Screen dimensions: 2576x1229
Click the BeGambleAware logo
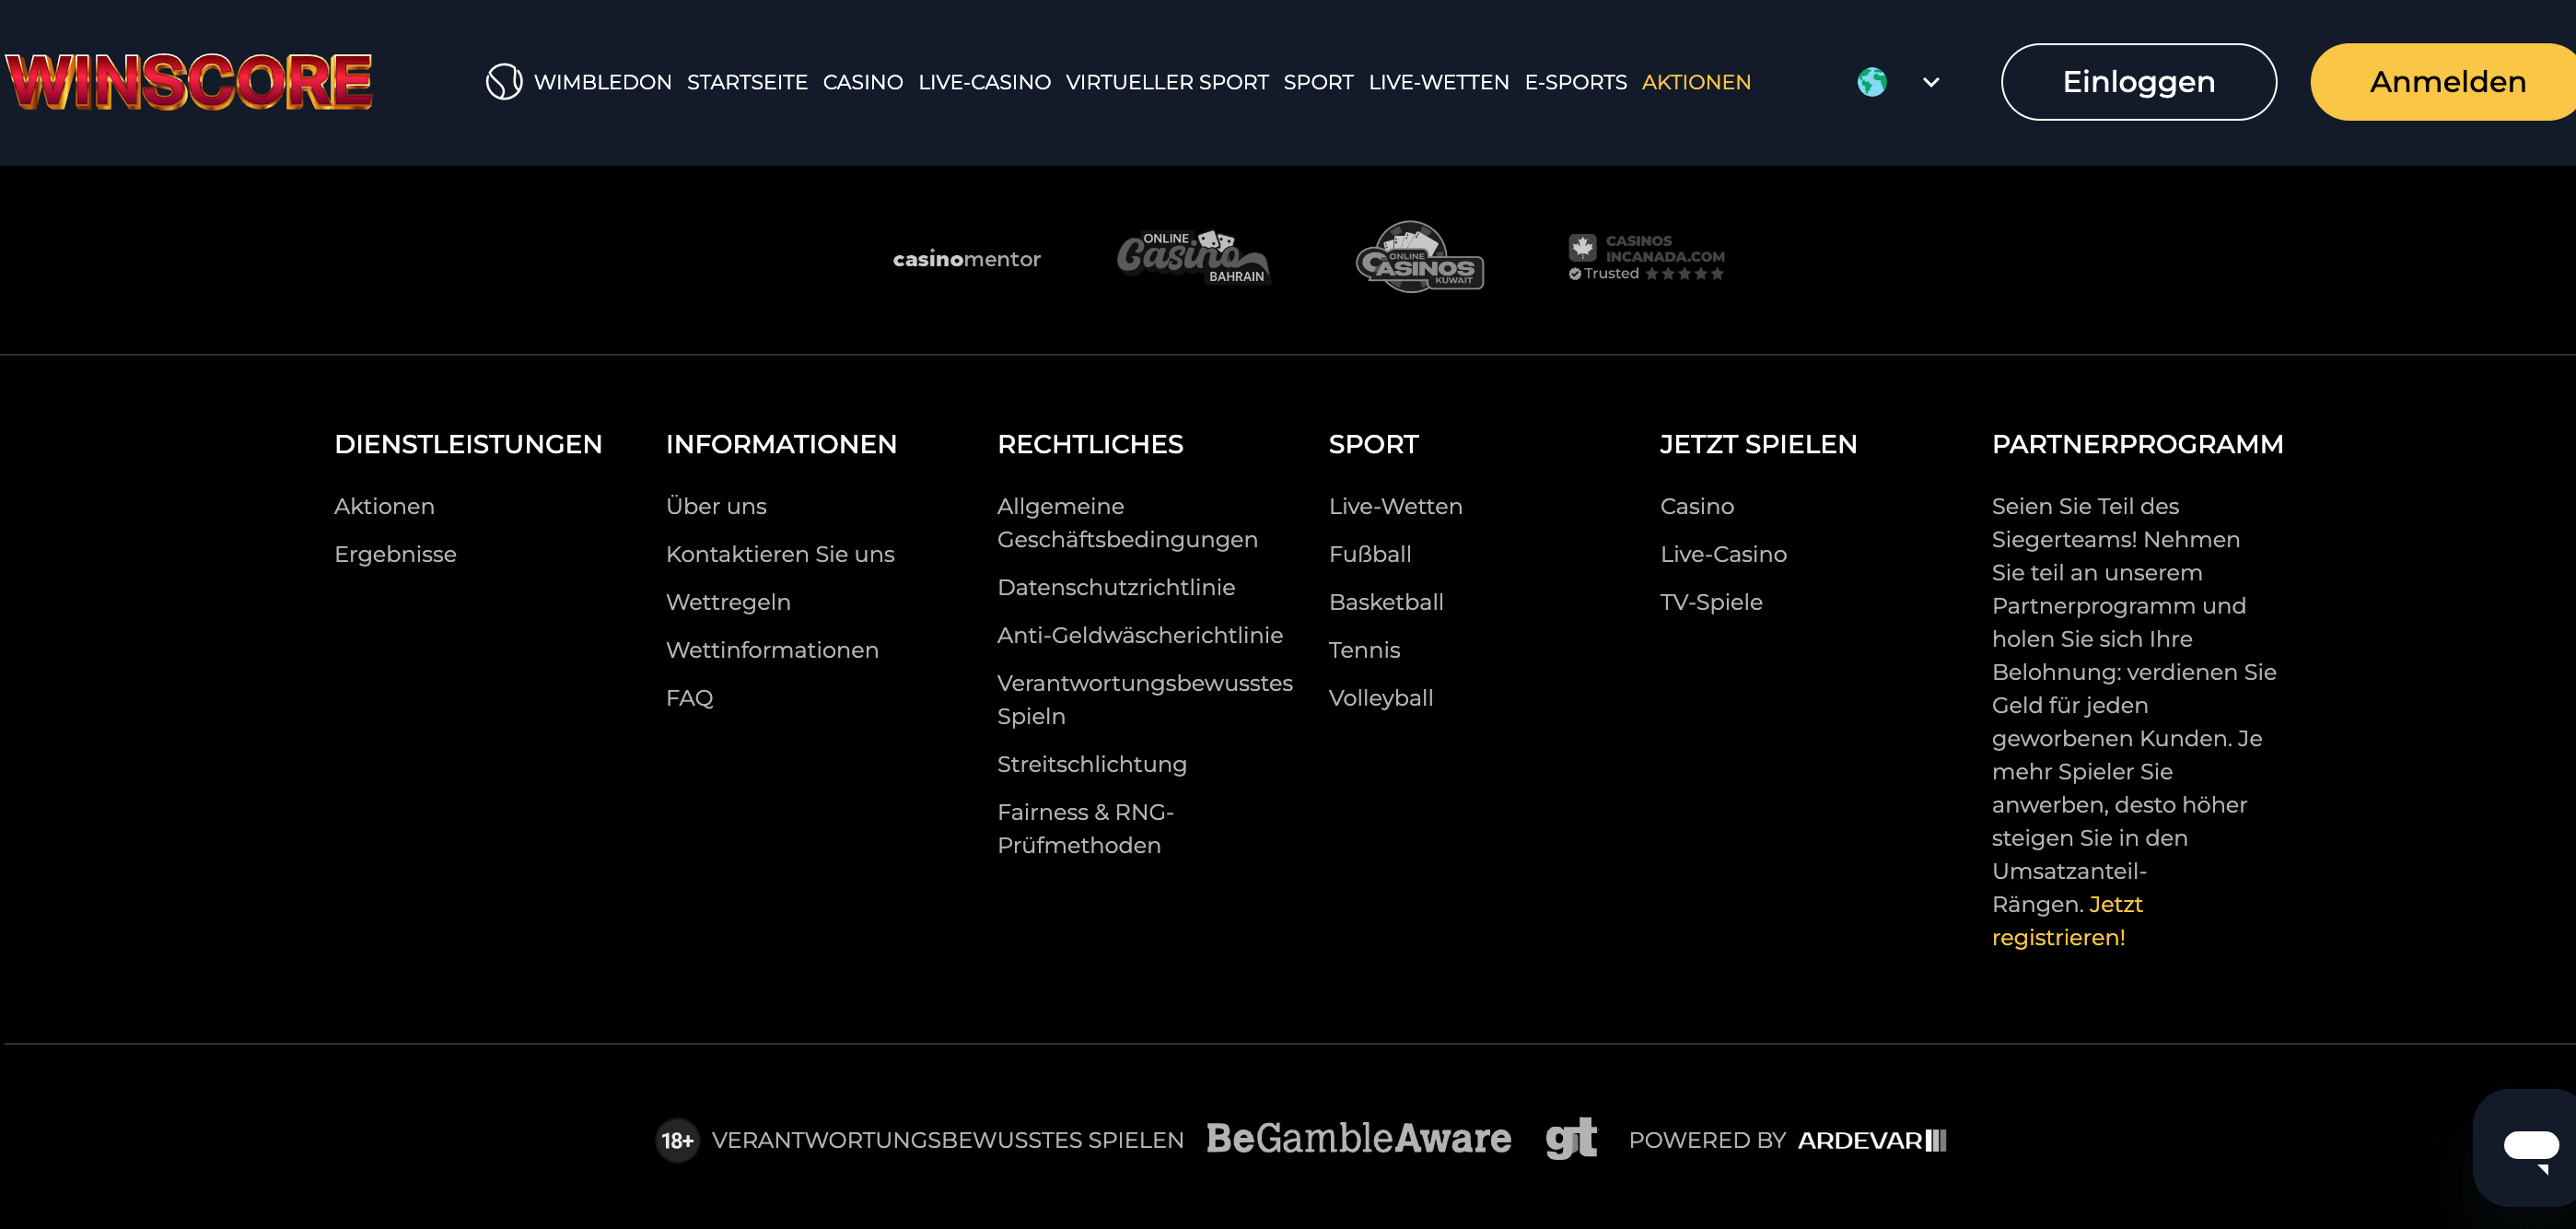pyautogui.click(x=1358, y=1138)
